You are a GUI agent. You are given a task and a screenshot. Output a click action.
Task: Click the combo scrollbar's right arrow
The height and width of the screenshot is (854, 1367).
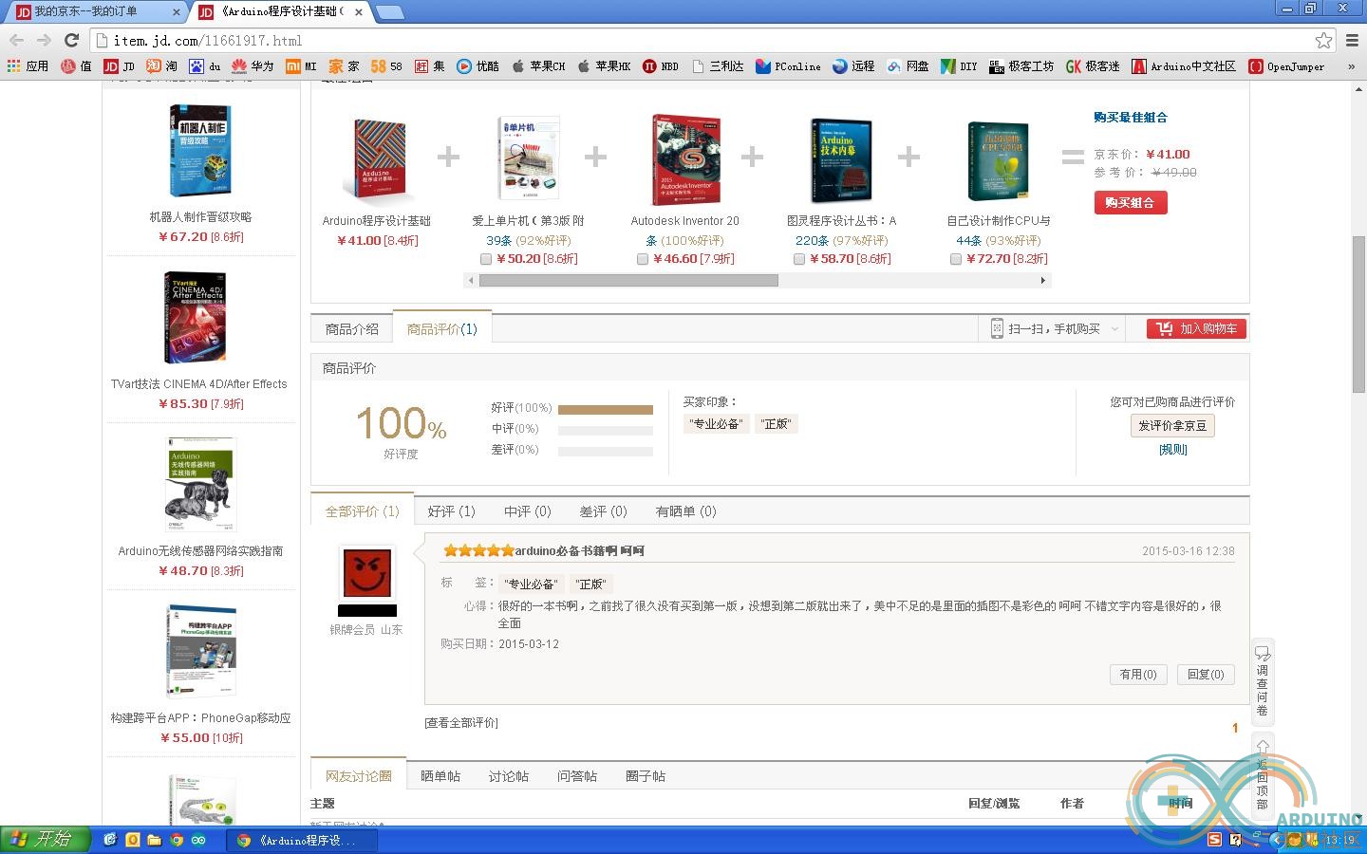1043,280
